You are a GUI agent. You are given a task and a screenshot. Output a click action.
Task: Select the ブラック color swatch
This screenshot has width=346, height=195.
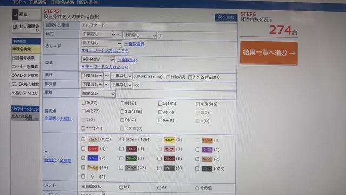207,168
